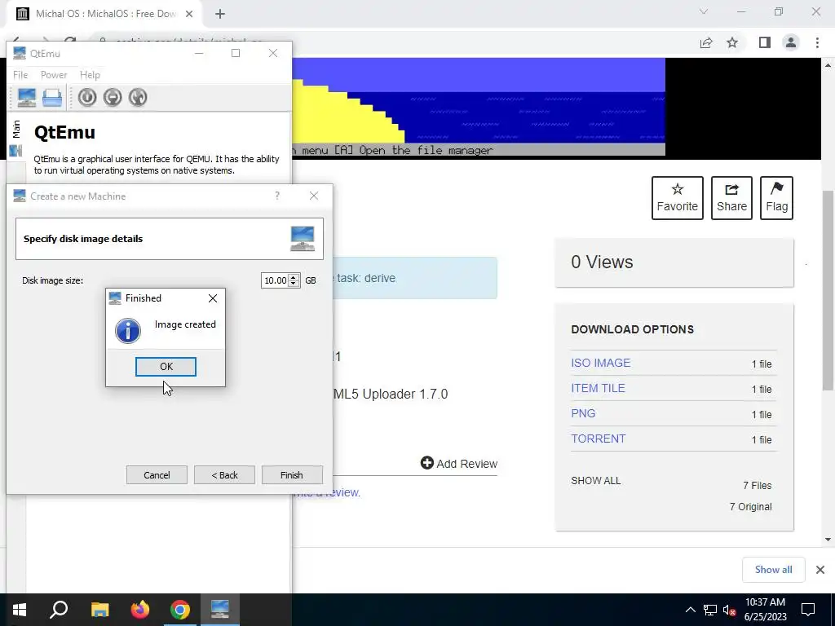Switch to Chrome in the taskbar

[180, 610]
